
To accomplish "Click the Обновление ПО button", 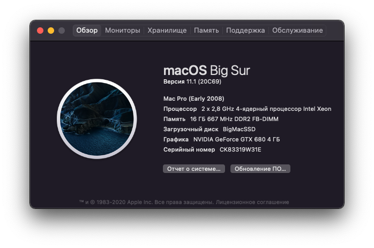I will 260,169.
